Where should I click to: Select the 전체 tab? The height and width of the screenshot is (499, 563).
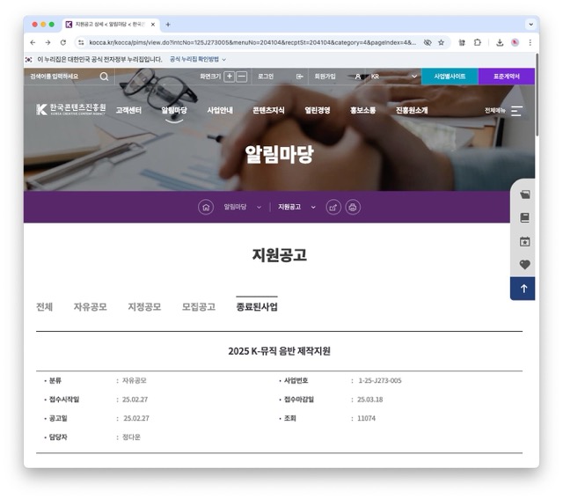tap(45, 307)
